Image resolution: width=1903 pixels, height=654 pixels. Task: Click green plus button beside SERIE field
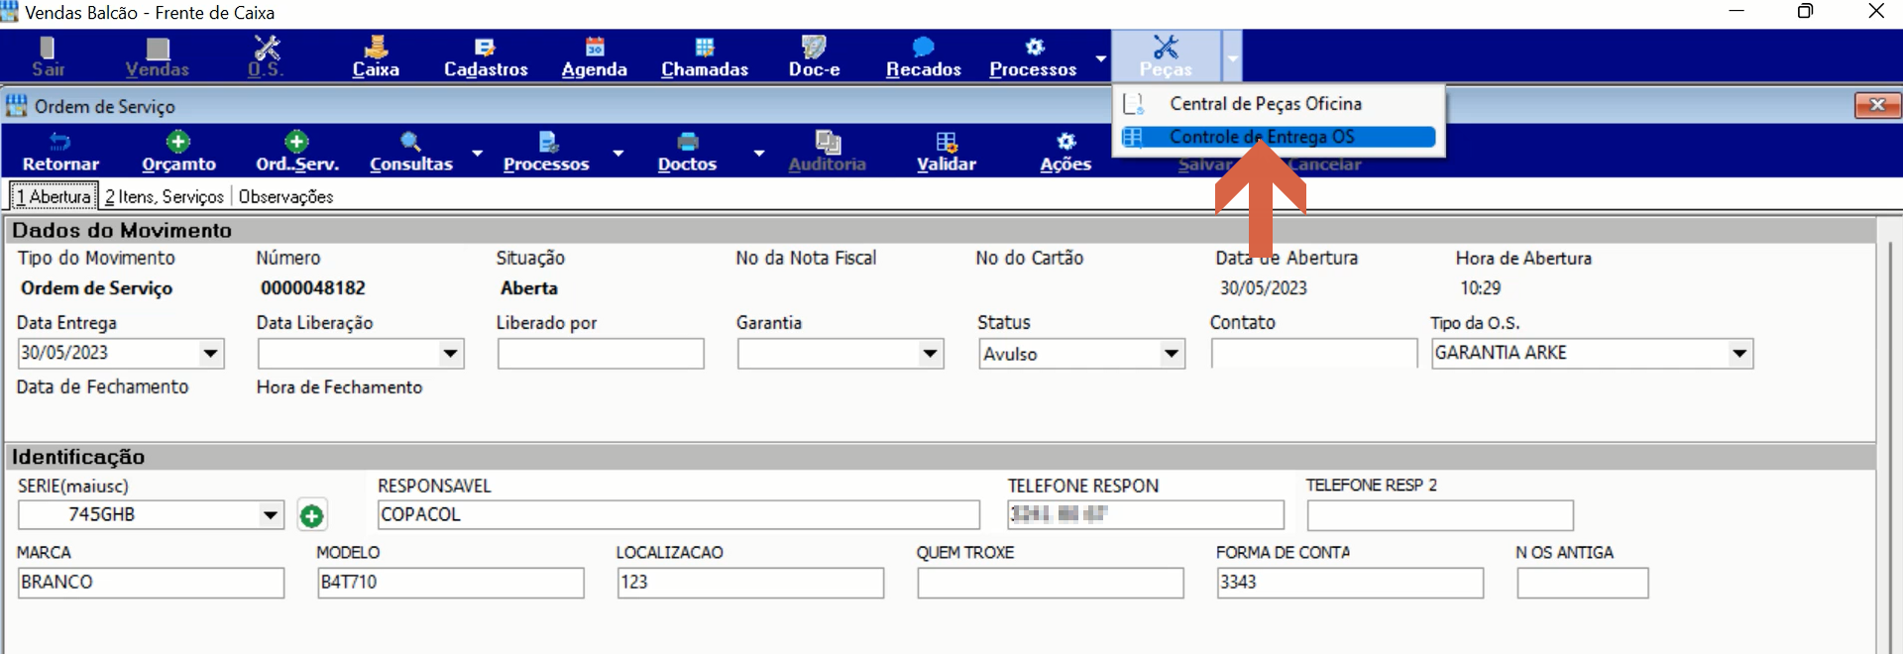[311, 515]
